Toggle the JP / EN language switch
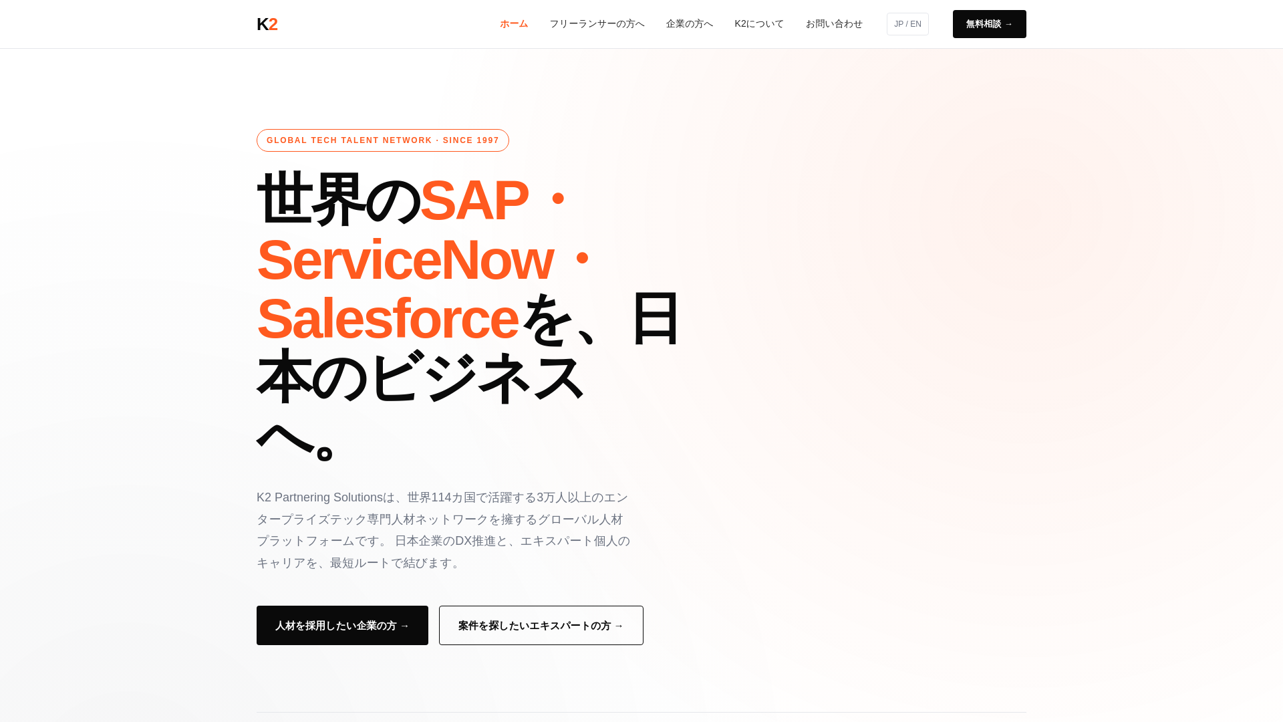The height and width of the screenshot is (722, 1283). tap(907, 24)
